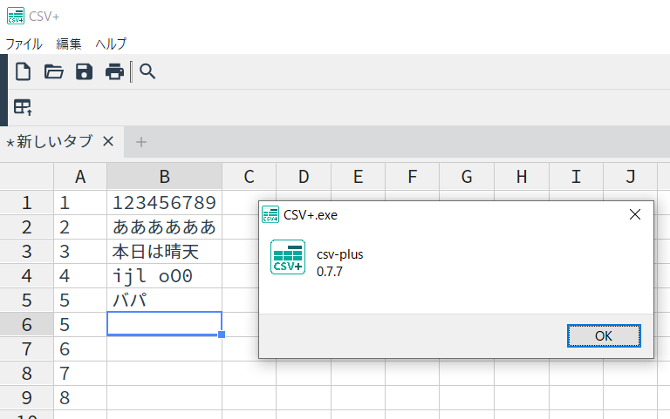Open the 編集 menu
Image resolution: width=670 pixels, height=419 pixels.
point(69,44)
